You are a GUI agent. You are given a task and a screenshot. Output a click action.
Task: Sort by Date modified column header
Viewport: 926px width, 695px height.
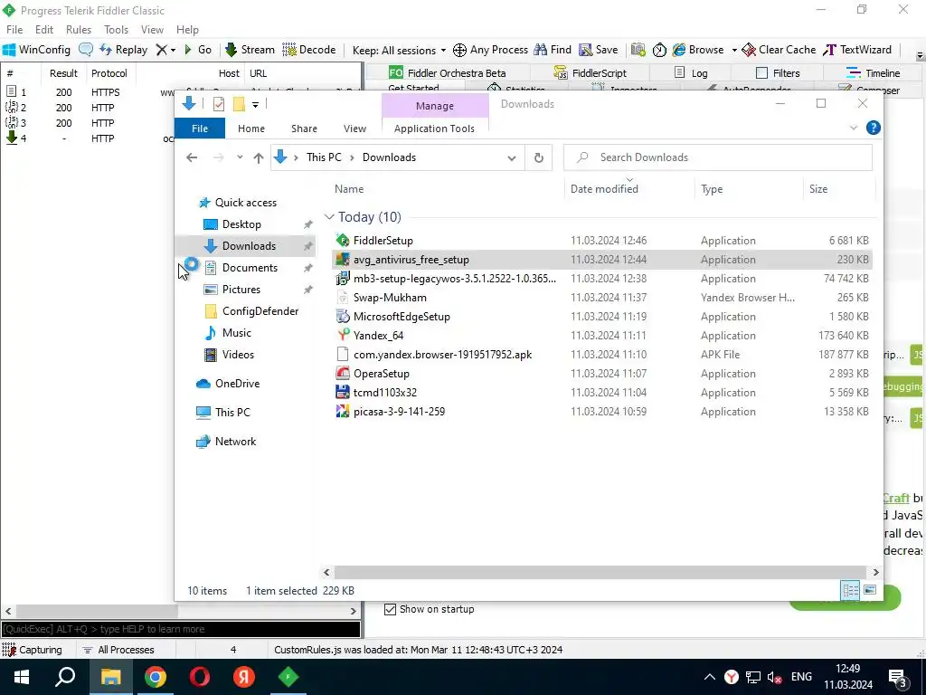[x=604, y=189]
